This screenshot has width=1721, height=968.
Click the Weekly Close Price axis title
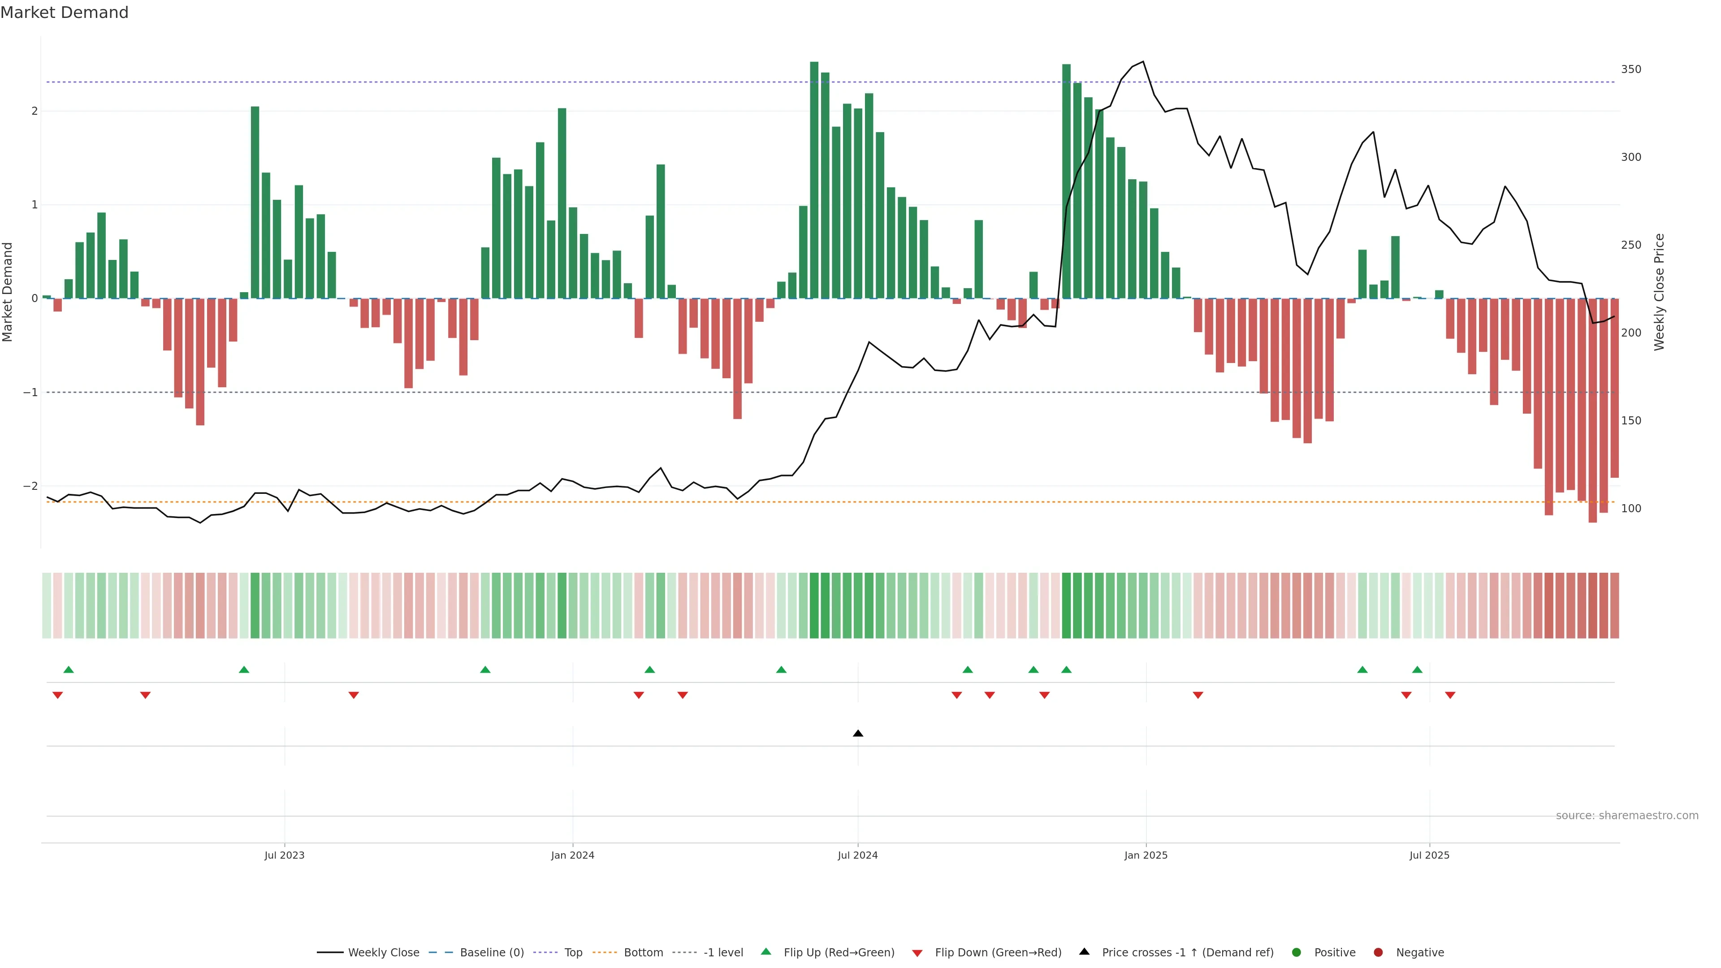[1659, 292]
